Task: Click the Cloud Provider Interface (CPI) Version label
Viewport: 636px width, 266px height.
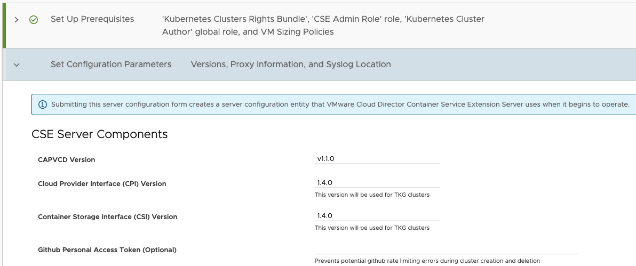Action: (x=102, y=184)
